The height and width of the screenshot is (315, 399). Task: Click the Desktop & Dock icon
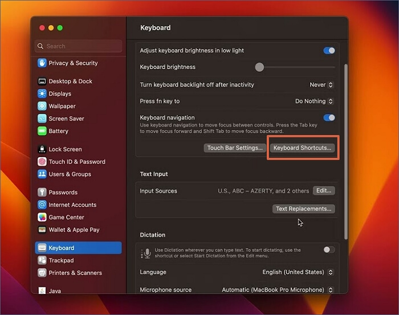[x=42, y=81]
